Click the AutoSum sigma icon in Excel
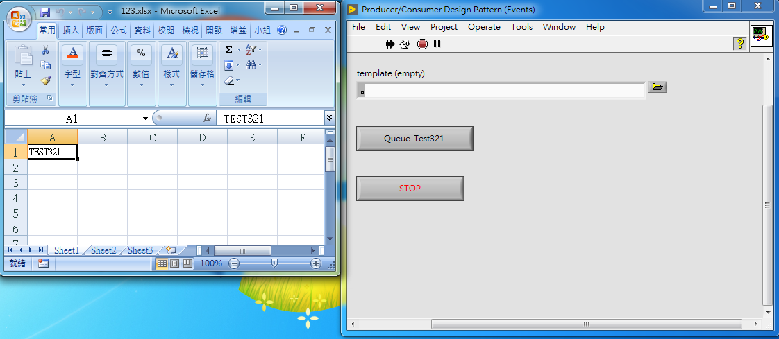Viewport: 779px width, 339px height. 229,50
